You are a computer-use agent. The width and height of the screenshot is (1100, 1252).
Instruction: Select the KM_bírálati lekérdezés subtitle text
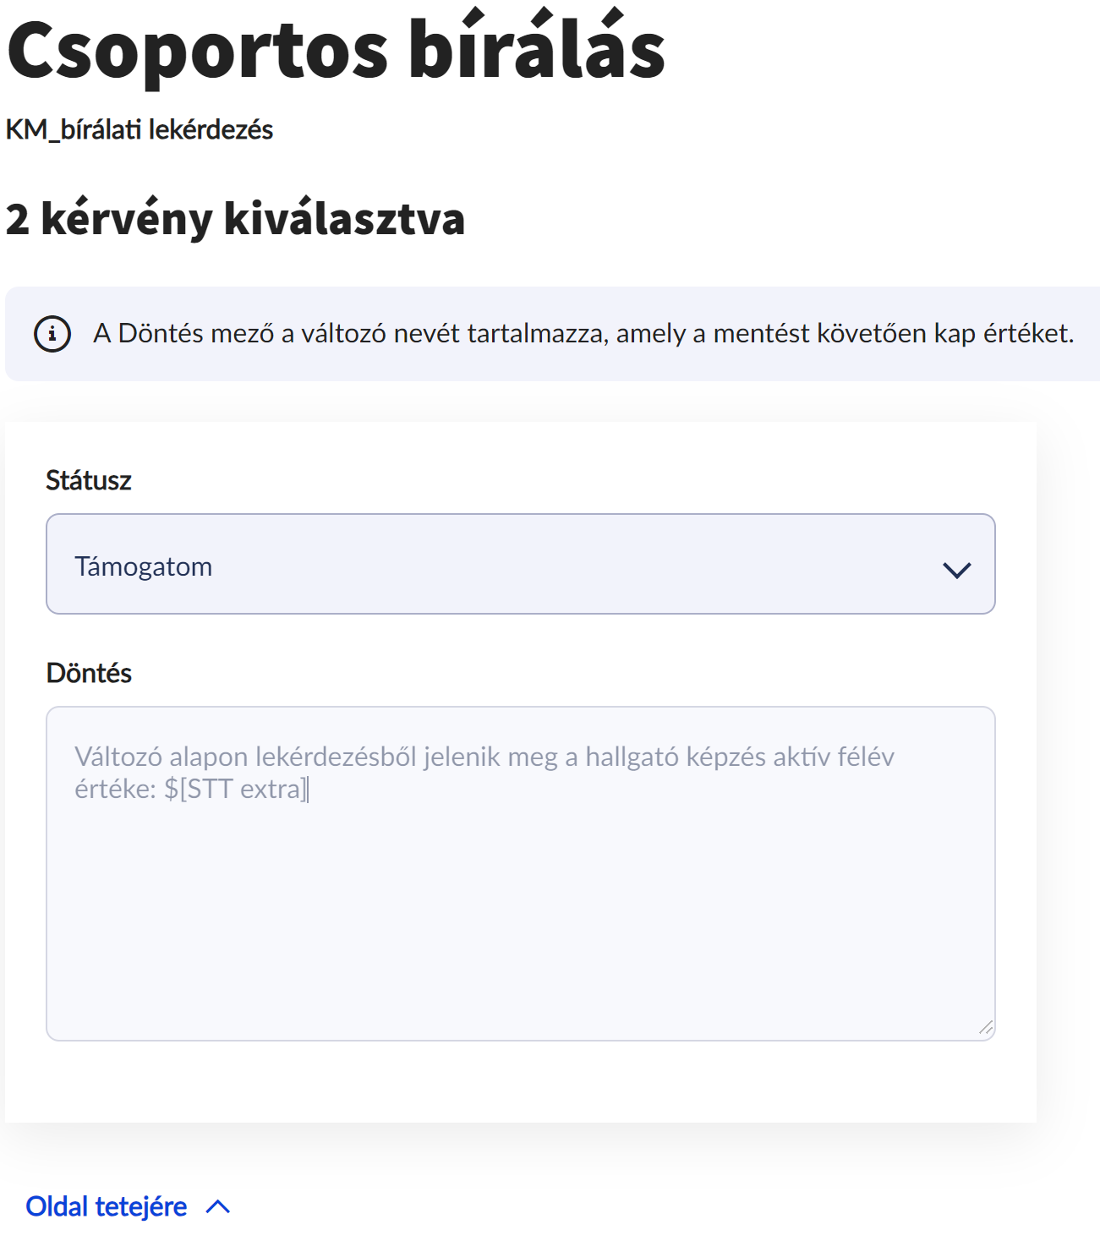(x=140, y=130)
